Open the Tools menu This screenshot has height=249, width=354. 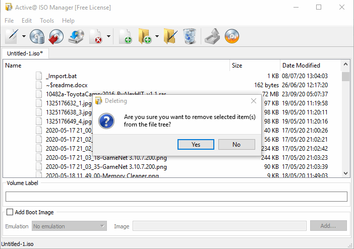coord(47,21)
